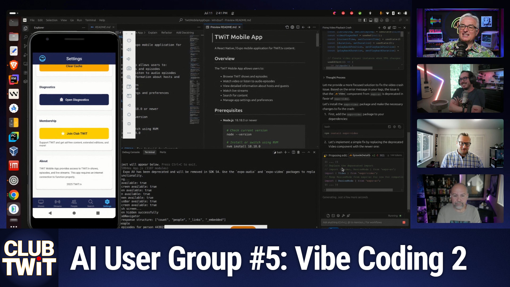Image resolution: width=510 pixels, height=287 pixels.
Task: Open the Search view in the activity bar
Action: [25, 37]
